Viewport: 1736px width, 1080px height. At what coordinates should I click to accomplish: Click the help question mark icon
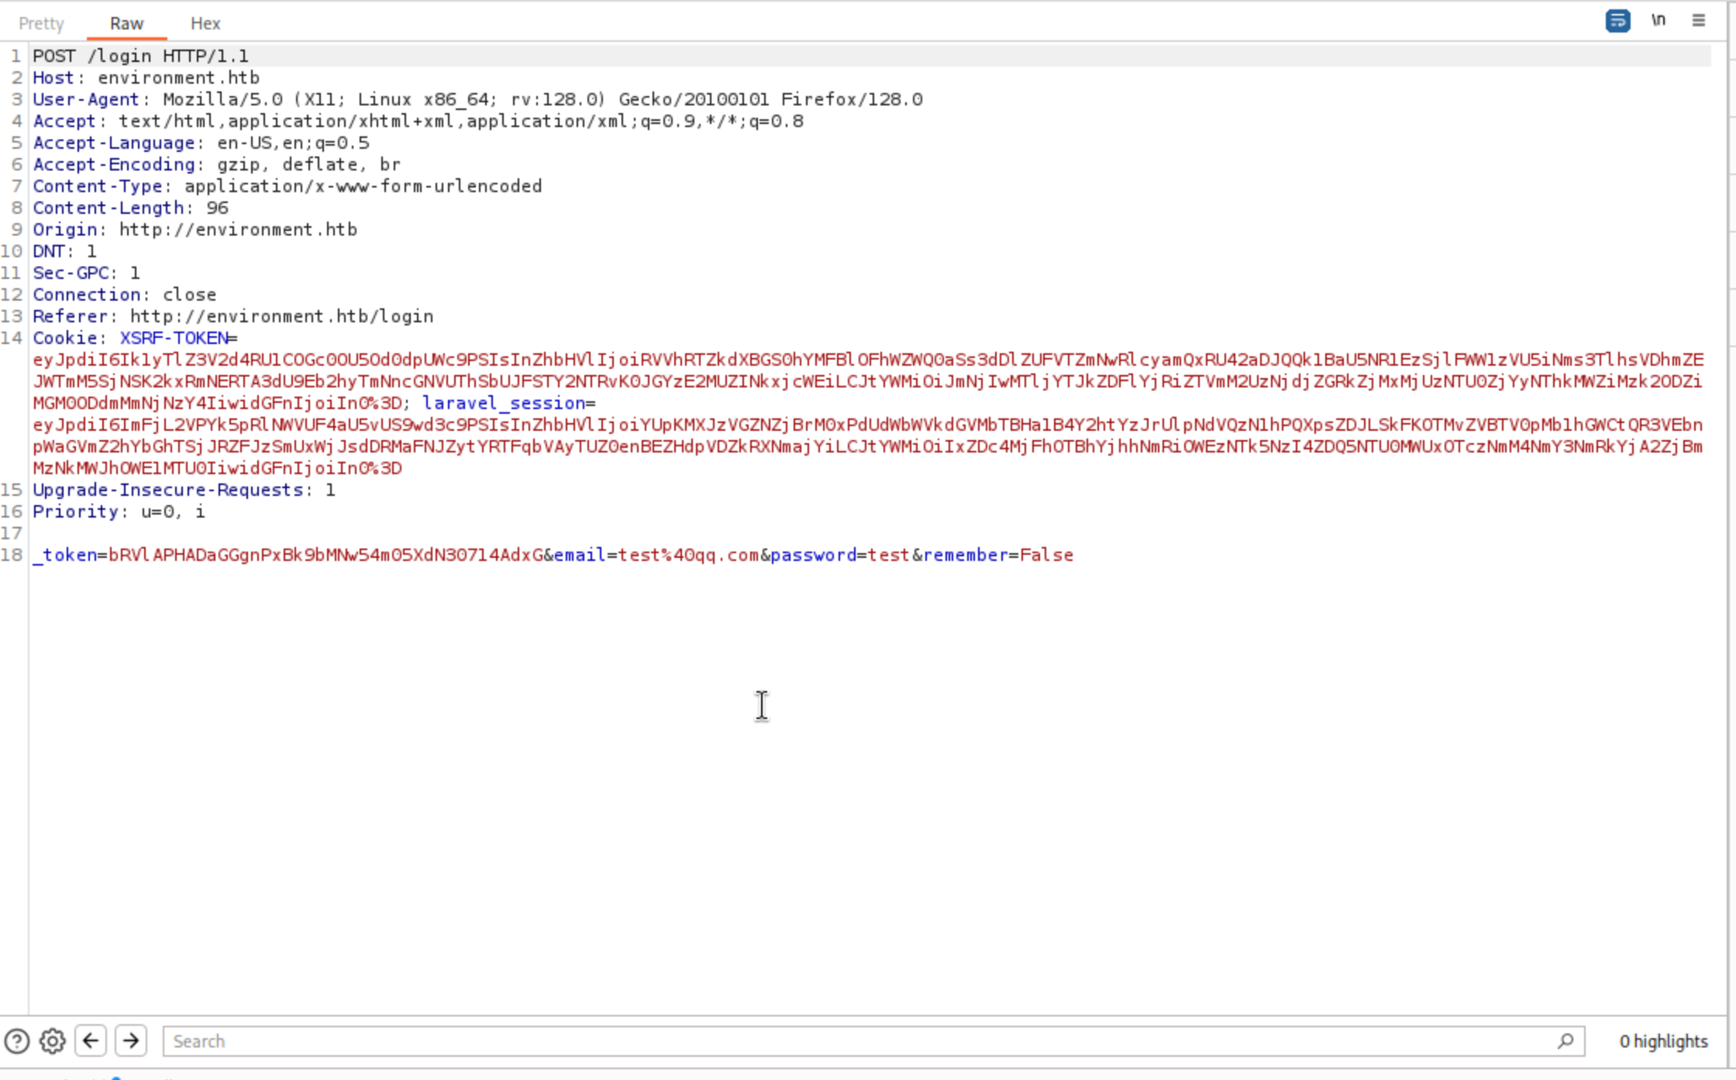17,1040
